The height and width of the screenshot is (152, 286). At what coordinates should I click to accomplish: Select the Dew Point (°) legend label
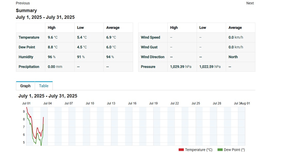234,150
